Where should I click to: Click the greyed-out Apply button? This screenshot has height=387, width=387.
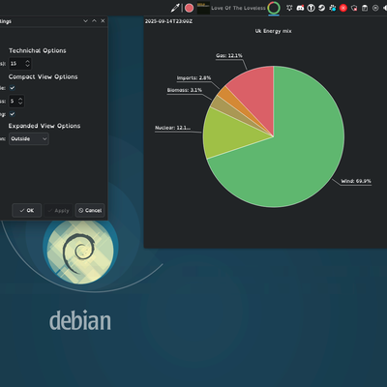58,210
